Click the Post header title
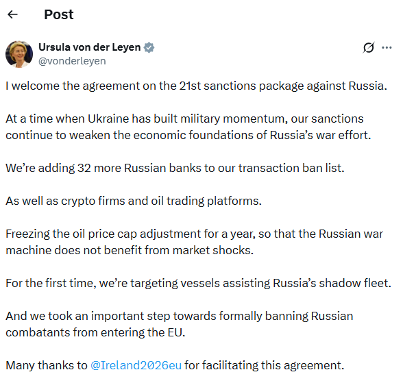Screen dimensions: 403x383 pos(59,14)
